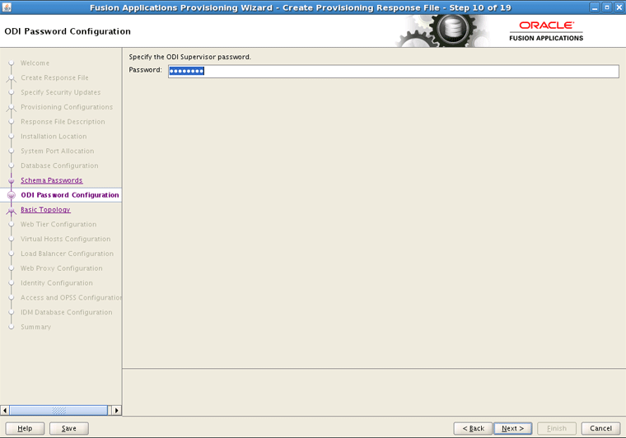Open the Basic Topology step link
This screenshot has height=438, width=626.
[45, 209]
